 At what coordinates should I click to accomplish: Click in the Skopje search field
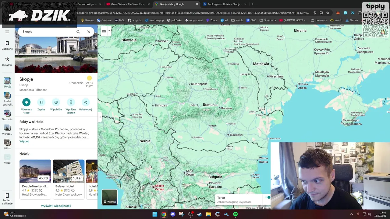[x=47, y=32]
